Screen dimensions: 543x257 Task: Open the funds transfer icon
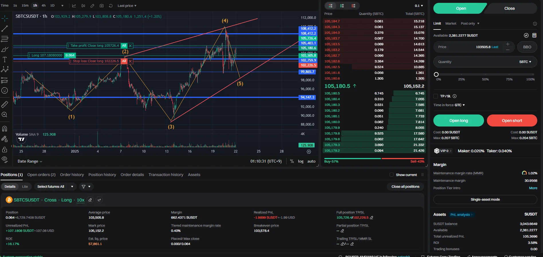526,35
